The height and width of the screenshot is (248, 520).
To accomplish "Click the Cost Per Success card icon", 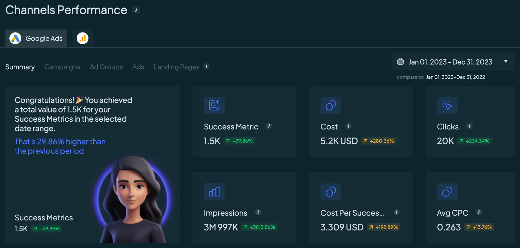I will tap(331, 192).
